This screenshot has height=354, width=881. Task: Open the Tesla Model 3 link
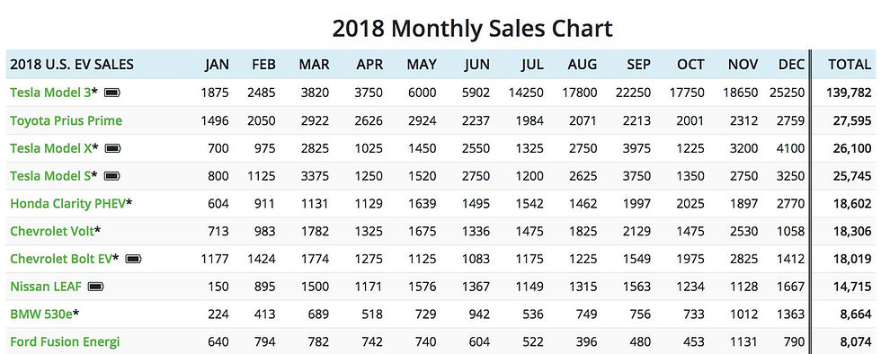[x=50, y=93]
